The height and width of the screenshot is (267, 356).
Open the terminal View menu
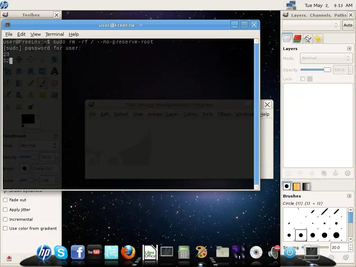[x=35, y=34]
